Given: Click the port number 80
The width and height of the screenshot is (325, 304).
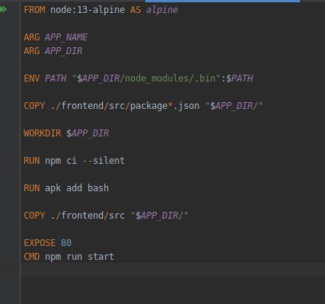Looking at the screenshot, I should point(66,243).
